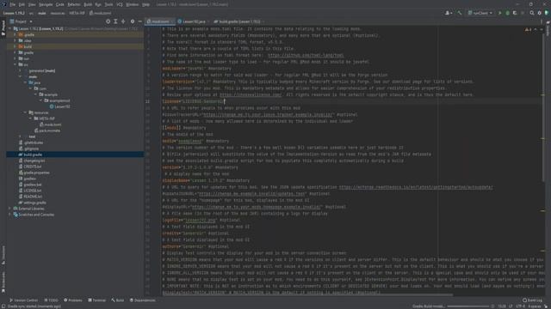Open the Help menu
The width and height of the screenshot is (551, 309).
[x=145, y=4]
